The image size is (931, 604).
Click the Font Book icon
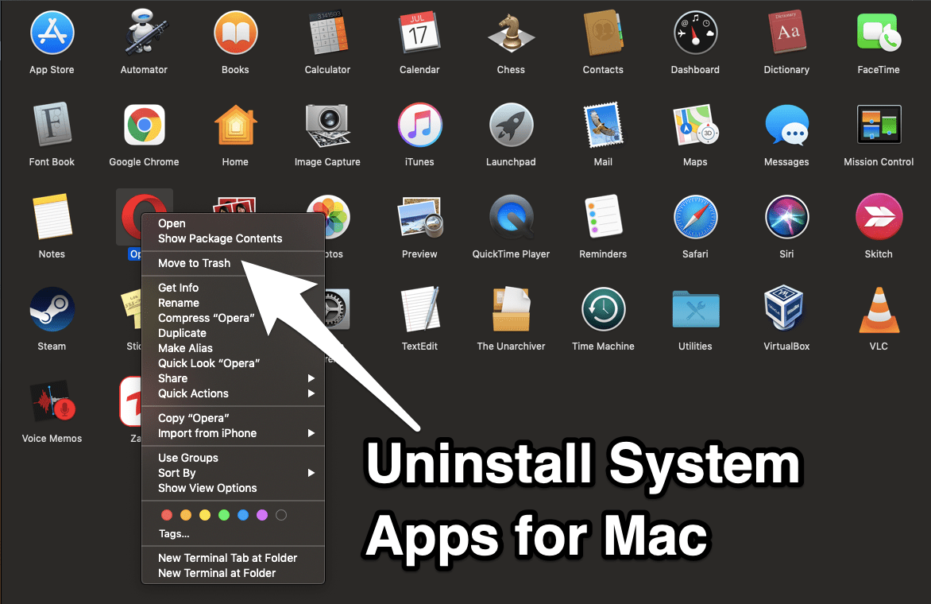coord(52,125)
